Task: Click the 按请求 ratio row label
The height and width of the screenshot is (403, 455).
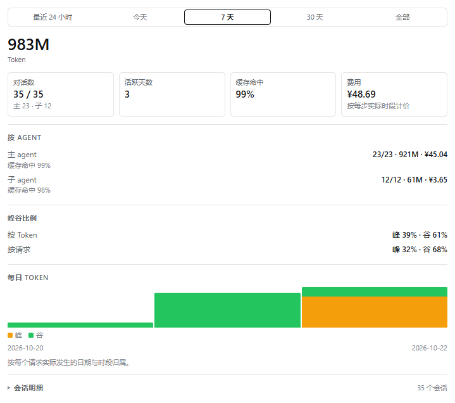Action: (19, 250)
